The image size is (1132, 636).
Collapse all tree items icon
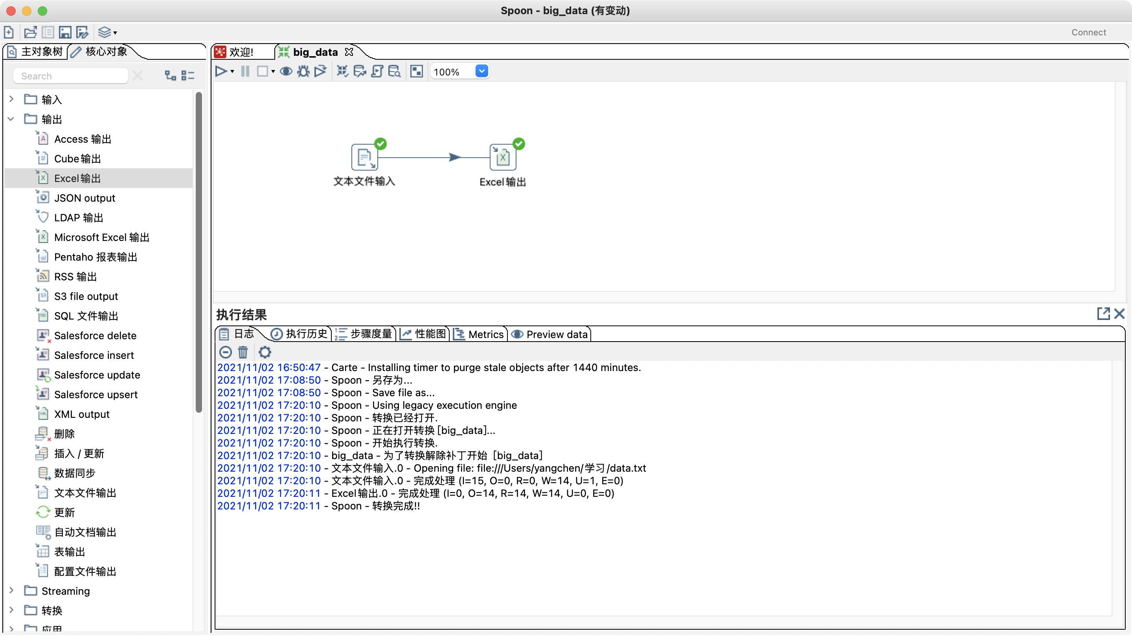(x=187, y=75)
